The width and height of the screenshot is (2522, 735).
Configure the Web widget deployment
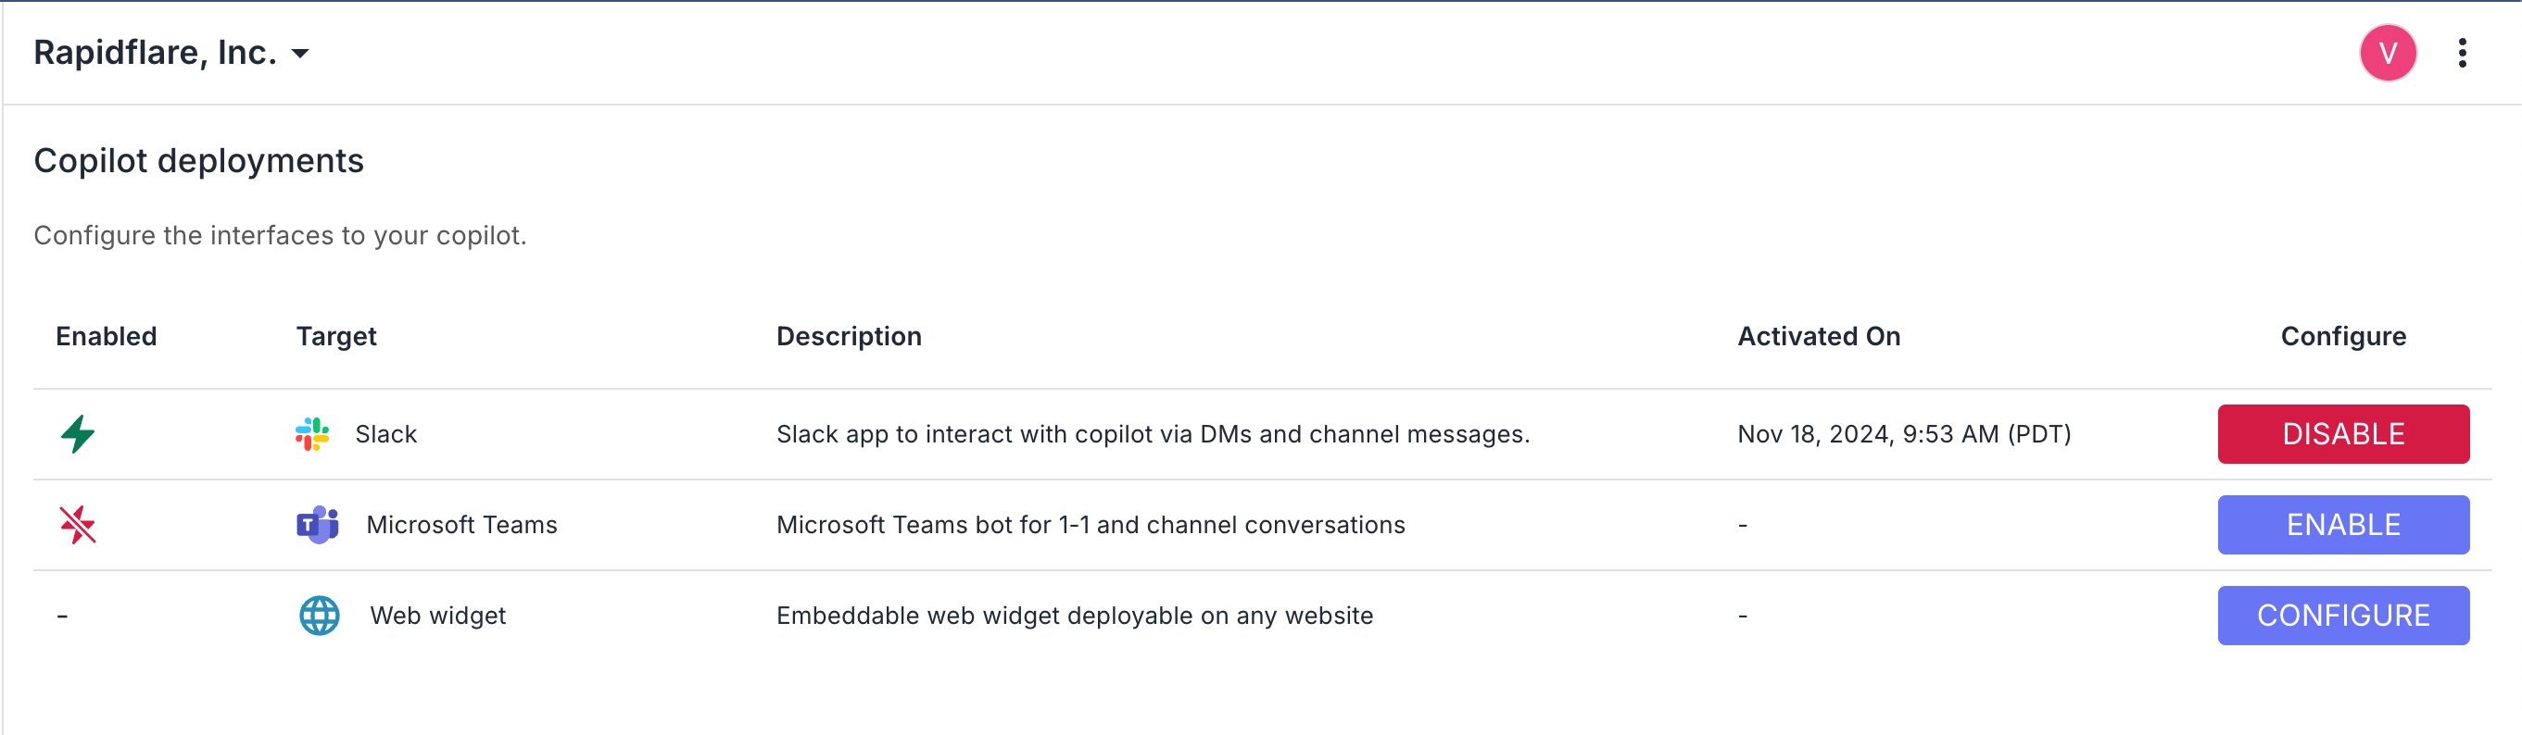[2343, 616]
